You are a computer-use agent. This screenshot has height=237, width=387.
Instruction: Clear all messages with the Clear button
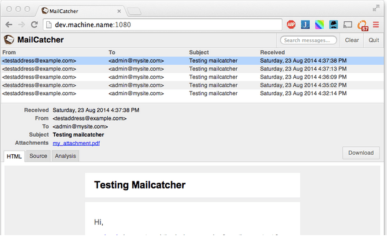(351, 40)
